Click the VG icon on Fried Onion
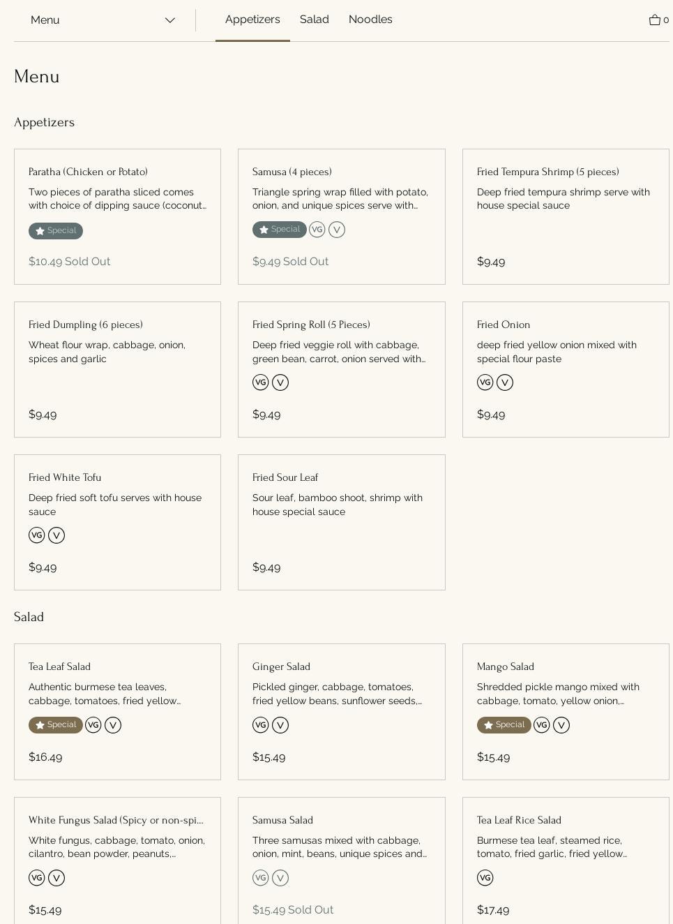This screenshot has width=673, height=924. [x=485, y=382]
